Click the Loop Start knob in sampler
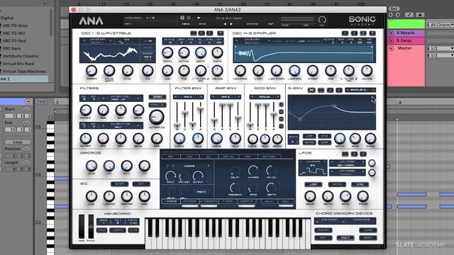Viewport: 454px width, 255px height. [276, 71]
